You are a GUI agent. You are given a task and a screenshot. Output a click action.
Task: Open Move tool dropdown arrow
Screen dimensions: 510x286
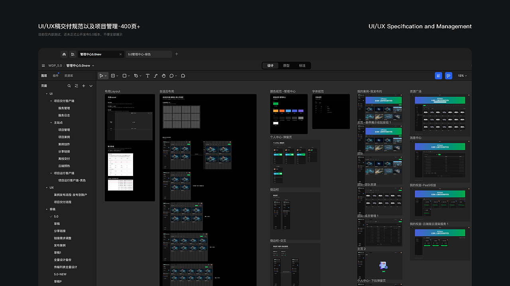[x=106, y=76]
